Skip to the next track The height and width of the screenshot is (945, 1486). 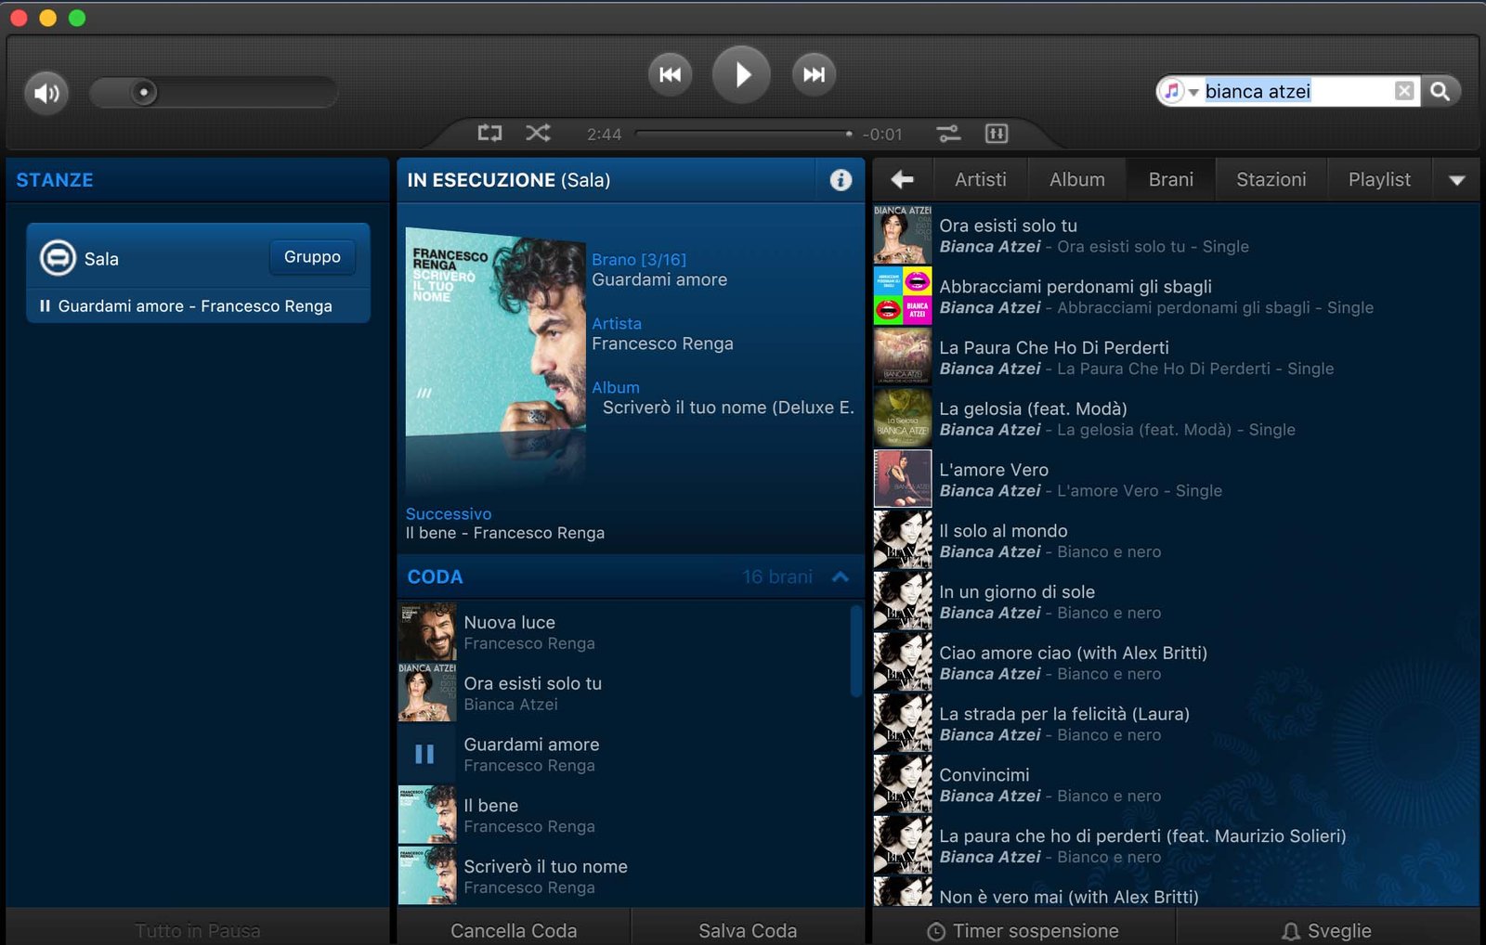814,75
